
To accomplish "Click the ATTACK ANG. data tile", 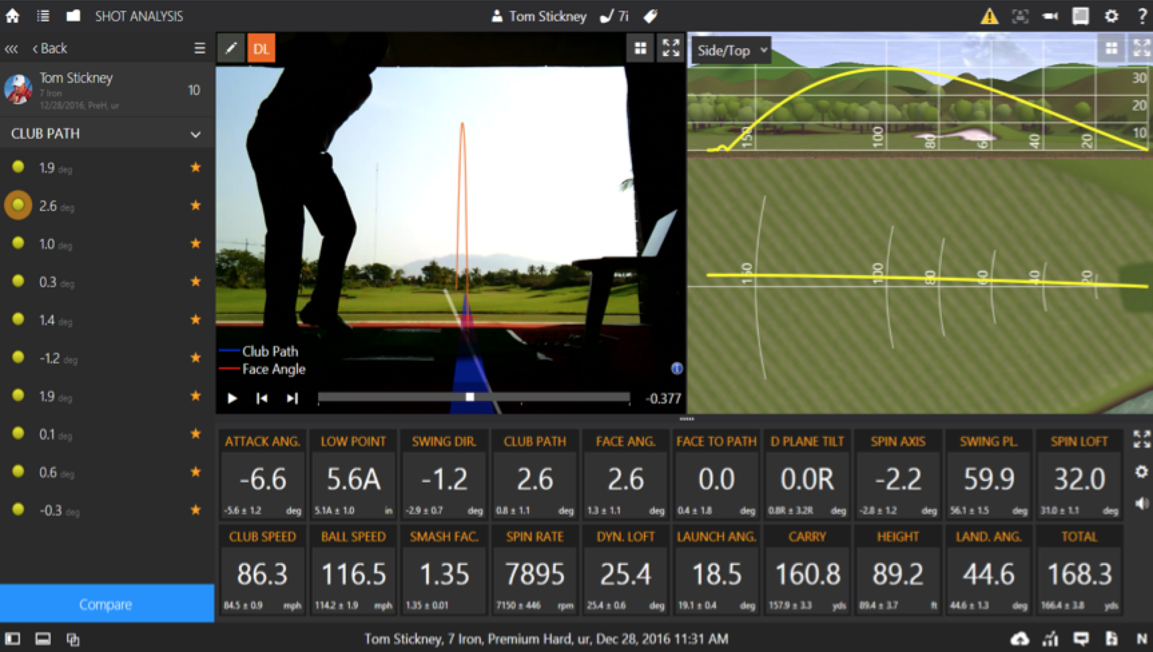I will point(263,474).
